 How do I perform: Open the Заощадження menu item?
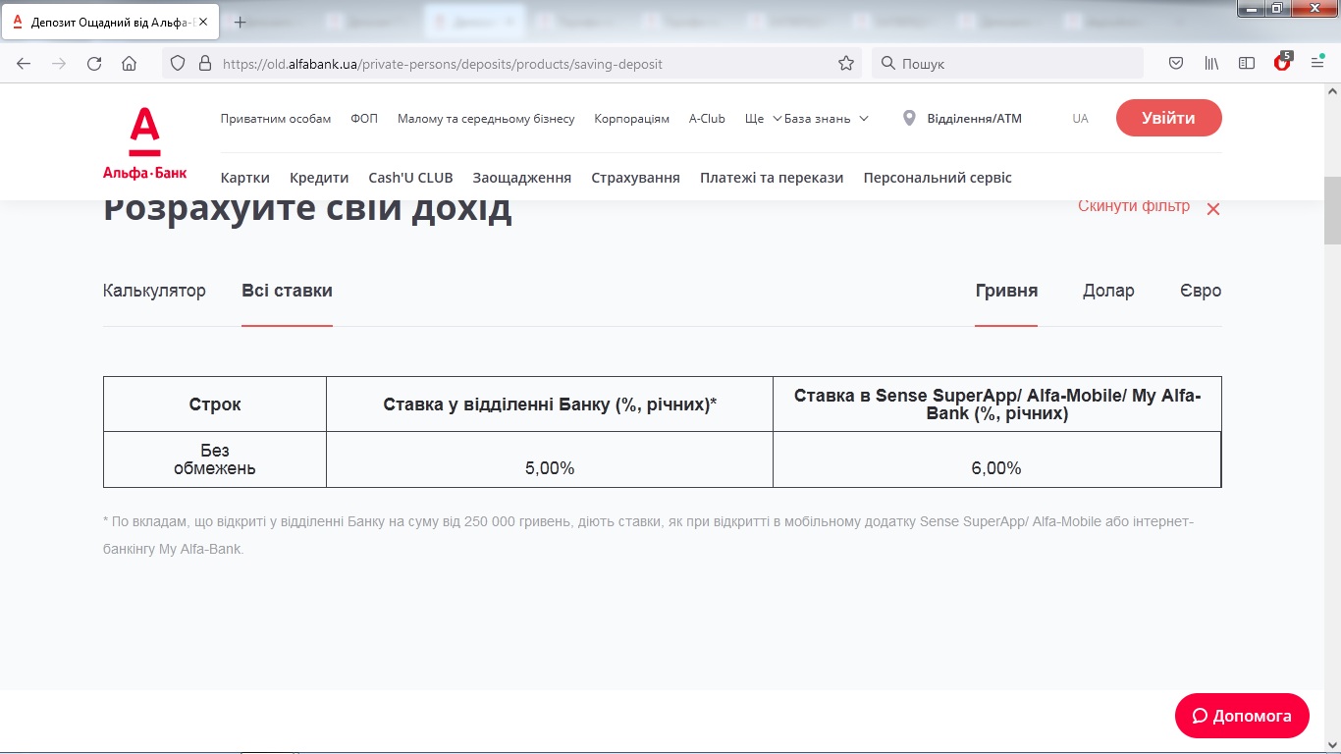pyautogui.click(x=522, y=178)
